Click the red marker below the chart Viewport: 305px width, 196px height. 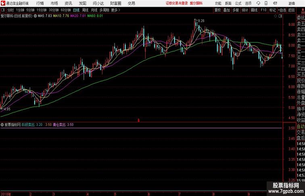pyautogui.click(x=138, y=120)
